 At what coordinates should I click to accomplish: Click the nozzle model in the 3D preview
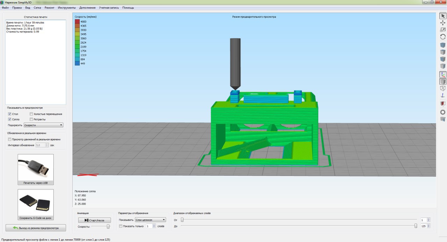pyautogui.click(x=235, y=64)
